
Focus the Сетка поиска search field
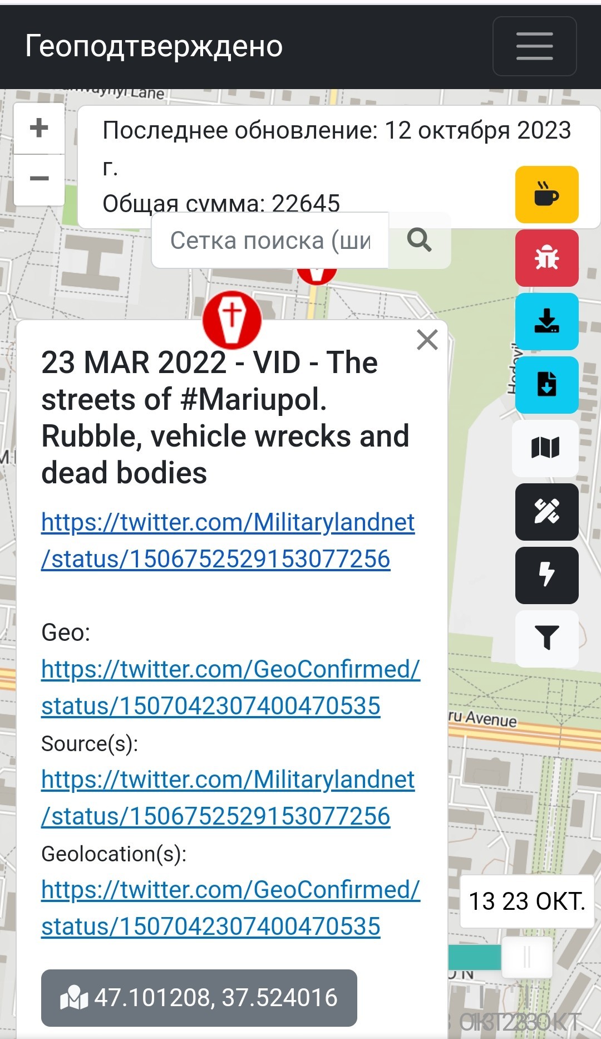(270, 241)
